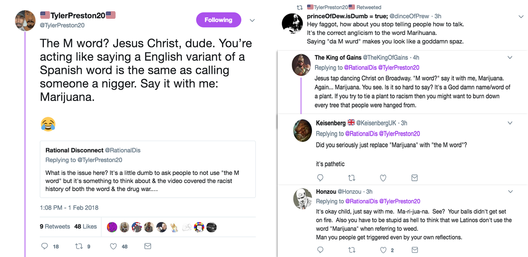Like Honzou's reply with 2 likes
Image resolution: width=528 pixels, height=257 pixels.
click(x=383, y=250)
